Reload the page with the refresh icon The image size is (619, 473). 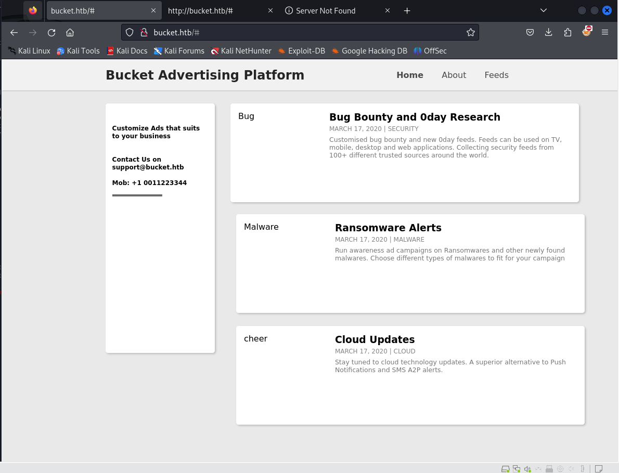coord(51,33)
